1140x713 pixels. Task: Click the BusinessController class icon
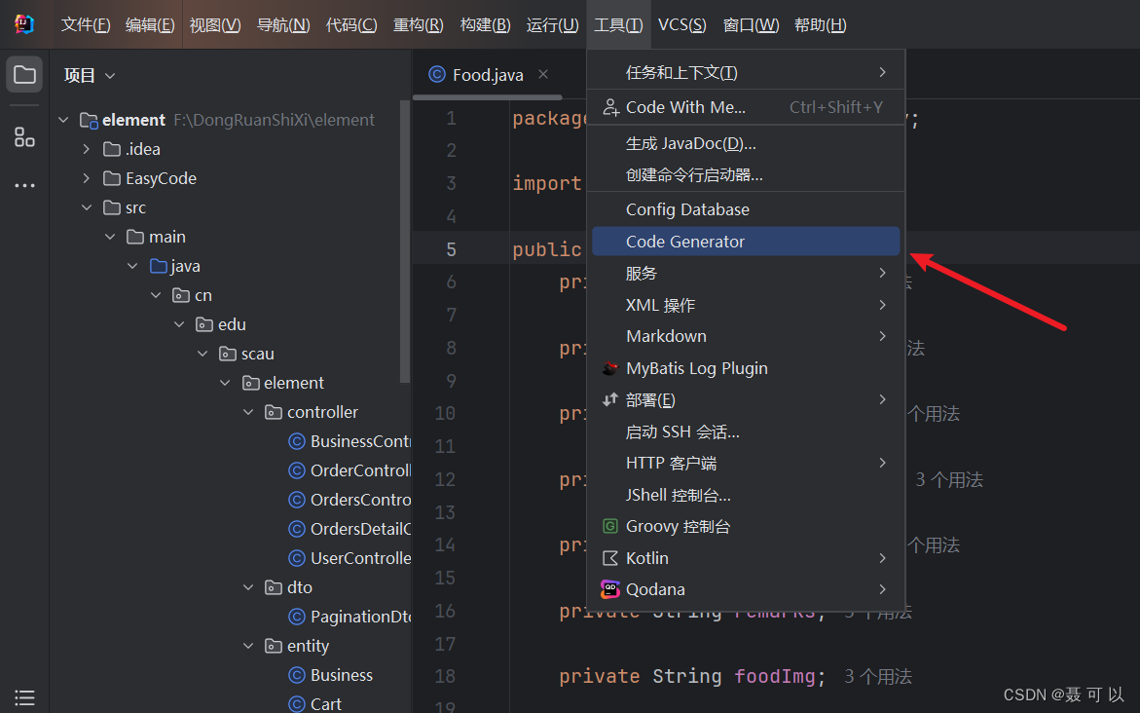click(296, 441)
